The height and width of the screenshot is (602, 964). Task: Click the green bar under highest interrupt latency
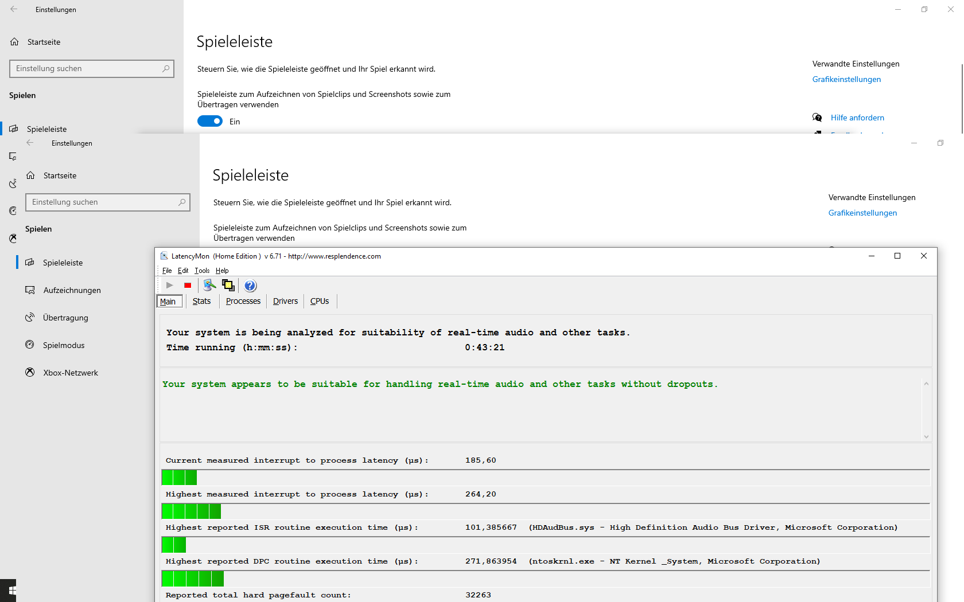tap(192, 511)
